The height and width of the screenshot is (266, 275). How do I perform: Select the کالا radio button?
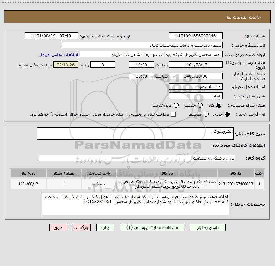[219, 105]
